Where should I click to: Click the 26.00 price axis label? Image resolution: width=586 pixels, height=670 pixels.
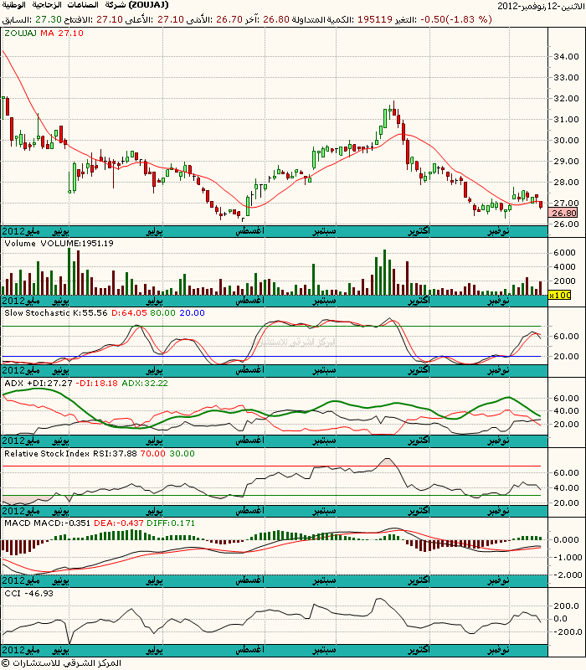pyautogui.click(x=566, y=224)
